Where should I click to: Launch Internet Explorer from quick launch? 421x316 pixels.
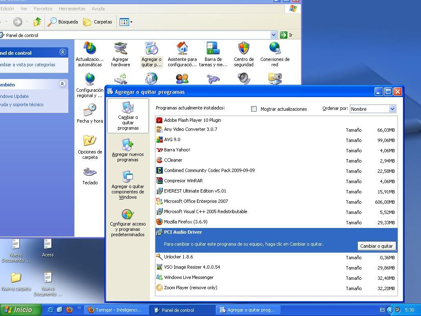pyautogui.click(x=50, y=310)
